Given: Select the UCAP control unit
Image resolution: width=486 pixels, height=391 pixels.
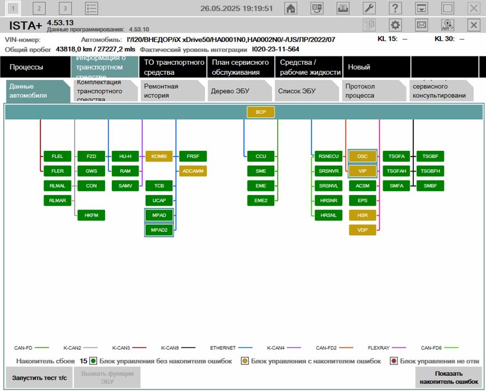Looking at the screenshot, I should pyautogui.click(x=159, y=200).
